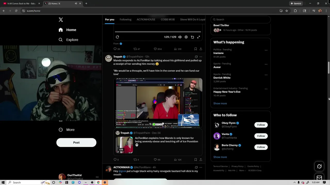Open Steve Will Do It Loyal tab
The height and width of the screenshot is (185, 330).
coord(193,20)
